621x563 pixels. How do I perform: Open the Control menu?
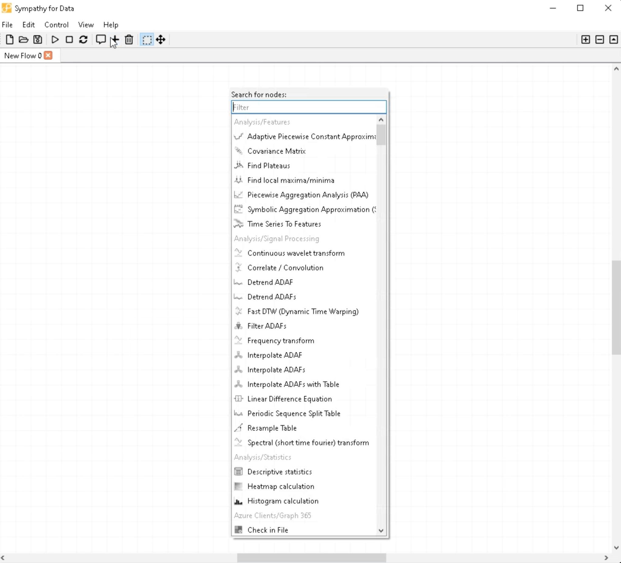pyautogui.click(x=56, y=25)
